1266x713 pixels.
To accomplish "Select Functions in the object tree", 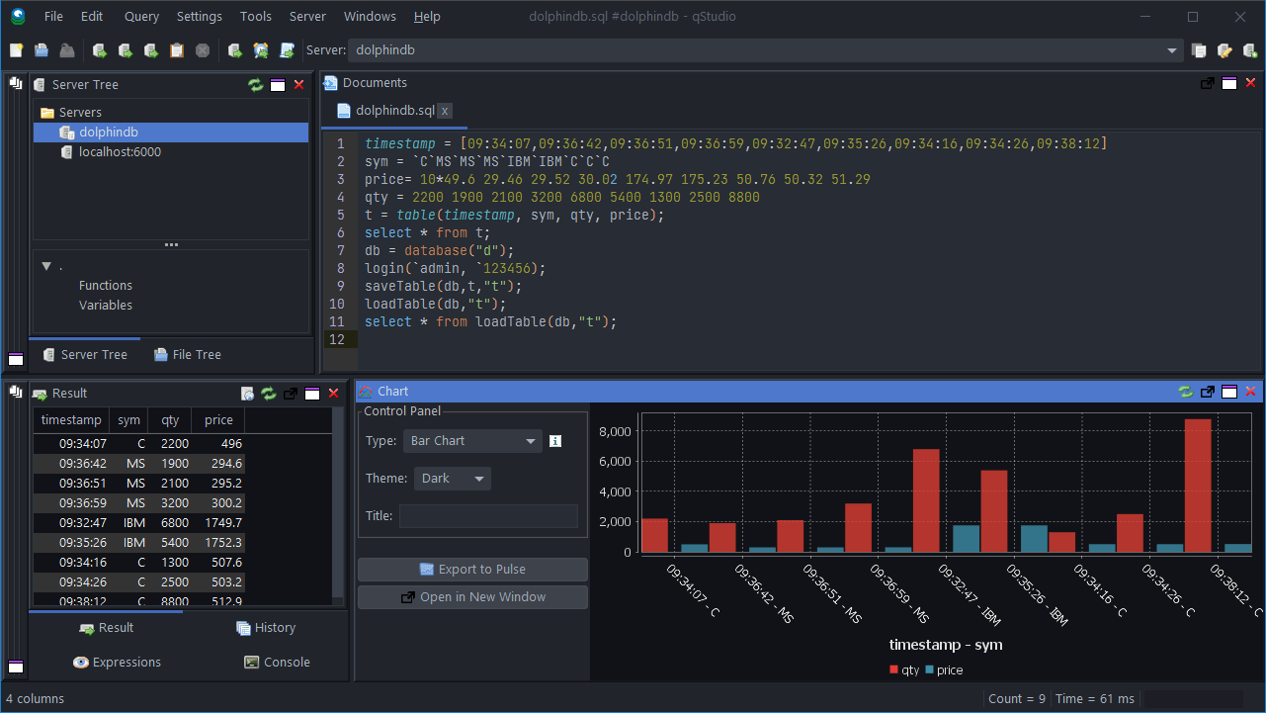I will 106,286.
